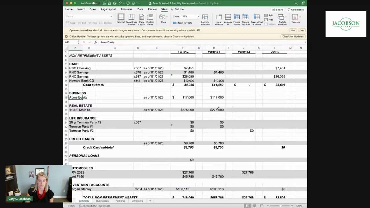Viewport: 370px width, 208px height.
Task: Select Page Break icon in status bar
Action: (x=262, y=206)
